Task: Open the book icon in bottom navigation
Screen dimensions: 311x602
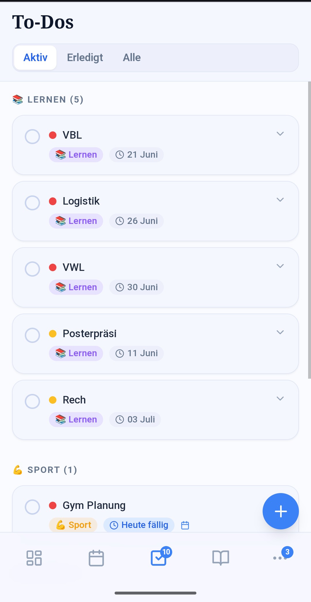Action: pyautogui.click(x=221, y=558)
